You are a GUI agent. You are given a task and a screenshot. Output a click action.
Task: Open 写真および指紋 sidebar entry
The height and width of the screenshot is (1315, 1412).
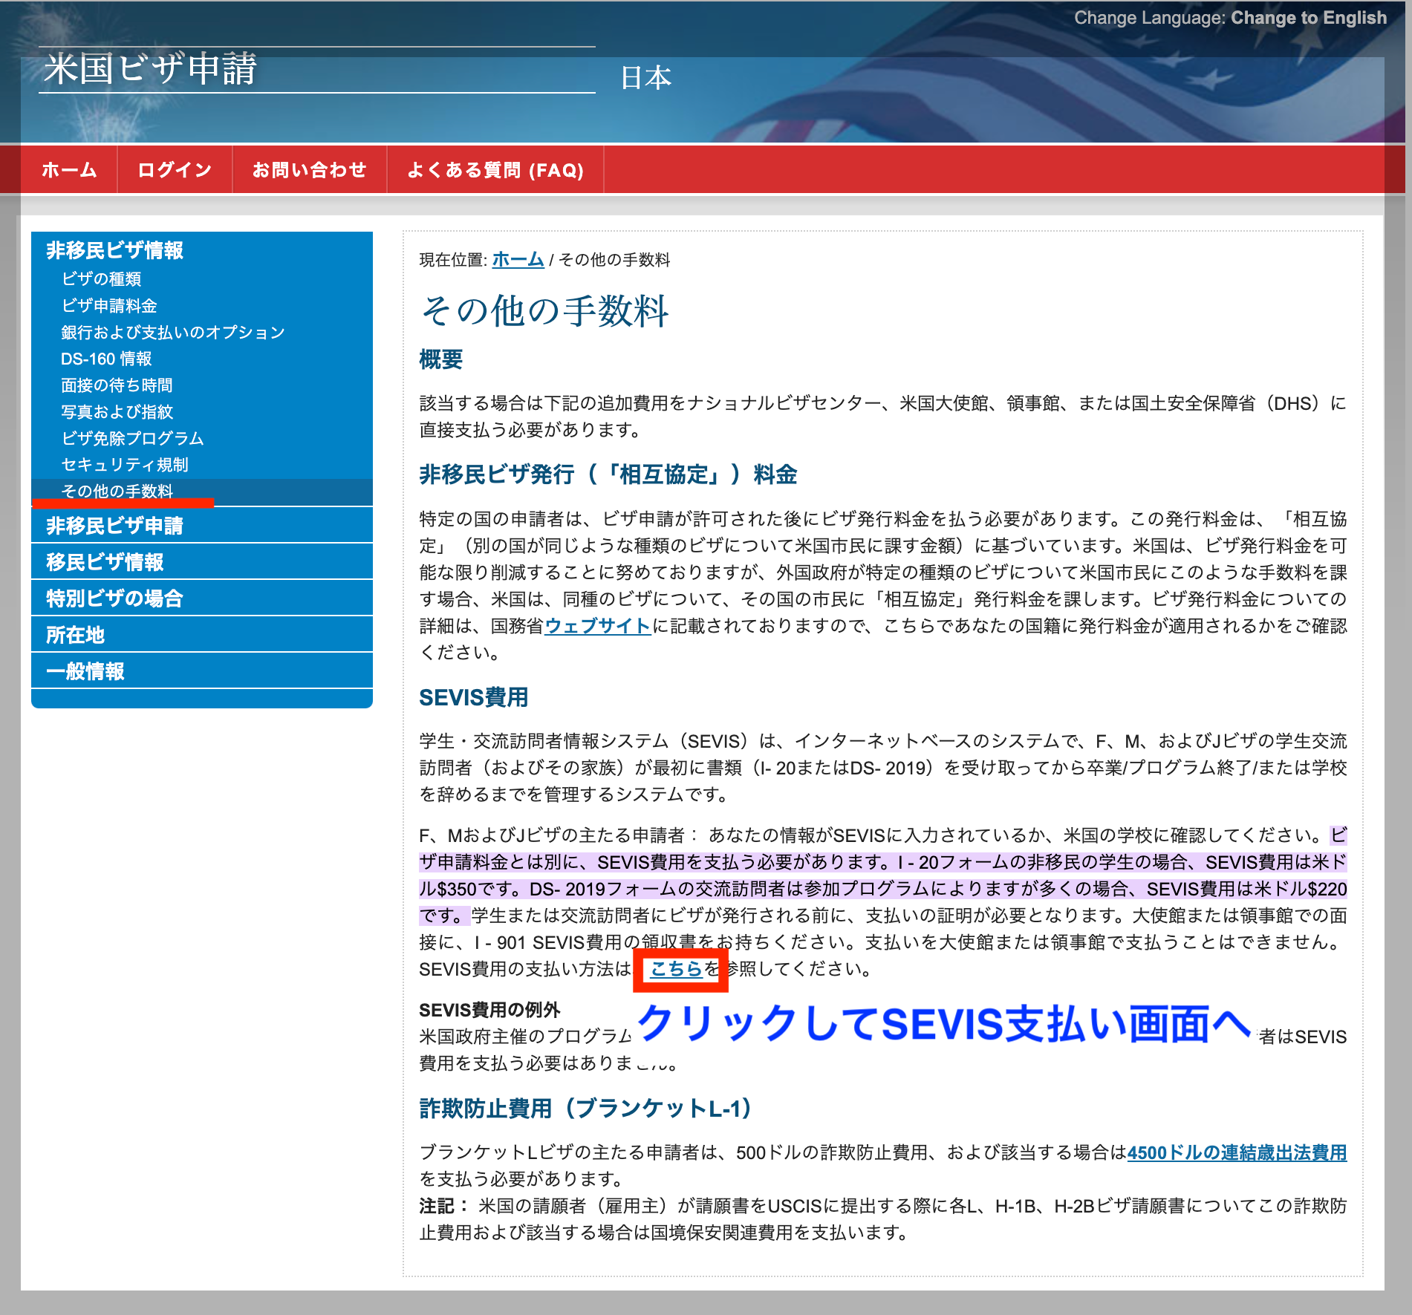click(117, 412)
